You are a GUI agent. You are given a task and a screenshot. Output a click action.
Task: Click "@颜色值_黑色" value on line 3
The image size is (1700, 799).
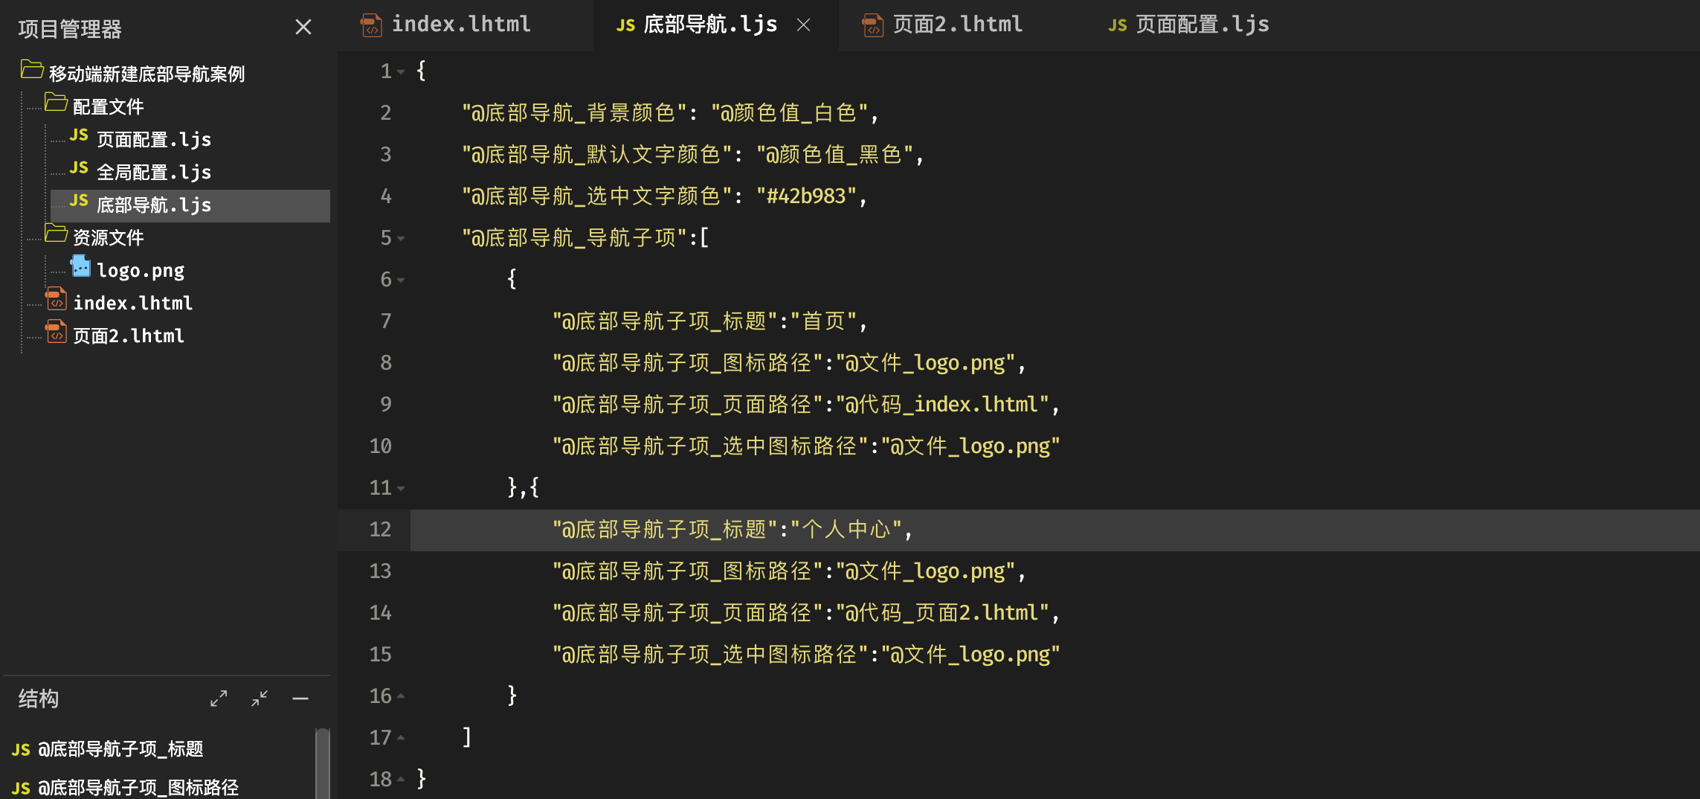point(835,155)
